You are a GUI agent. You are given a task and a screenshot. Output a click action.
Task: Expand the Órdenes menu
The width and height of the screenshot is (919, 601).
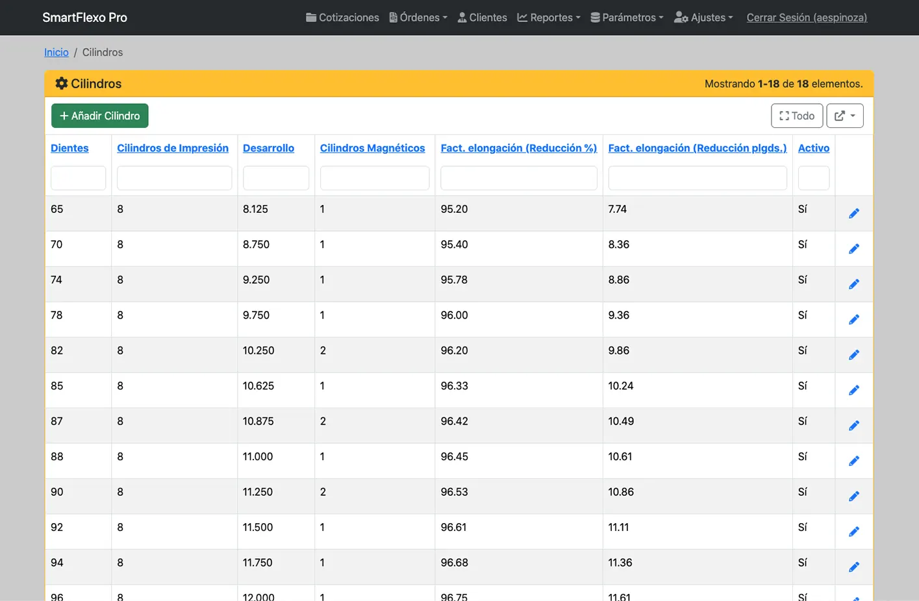pyautogui.click(x=418, y=18)
